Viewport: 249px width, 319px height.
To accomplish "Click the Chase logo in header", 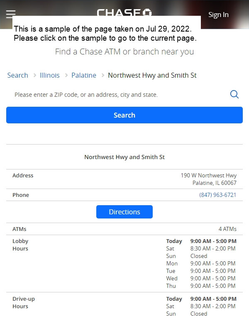I will pyautogui.click(x=124, y=12).
